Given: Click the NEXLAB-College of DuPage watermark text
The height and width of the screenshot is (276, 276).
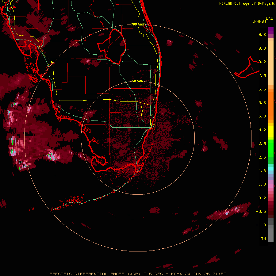Looking at the screenshot, I should click(247, 3).
